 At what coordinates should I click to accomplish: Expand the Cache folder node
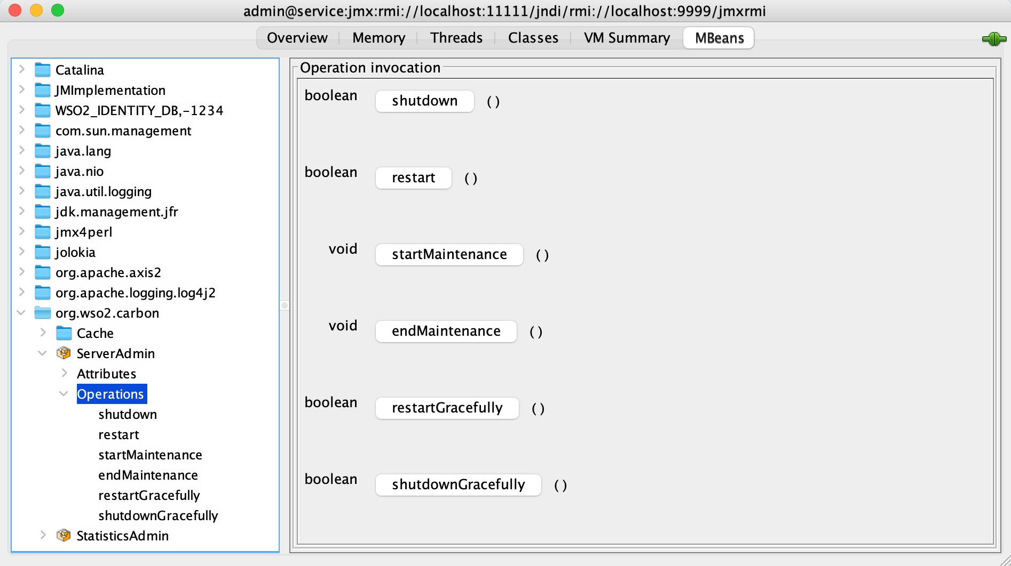(43, 333)
